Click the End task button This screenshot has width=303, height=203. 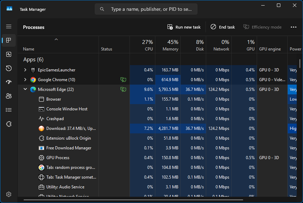(x=223, y=27)
